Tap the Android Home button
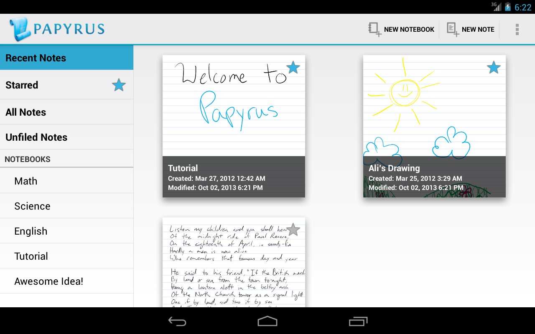This screenshot has width=535, height=334. [x=267, y=321]
